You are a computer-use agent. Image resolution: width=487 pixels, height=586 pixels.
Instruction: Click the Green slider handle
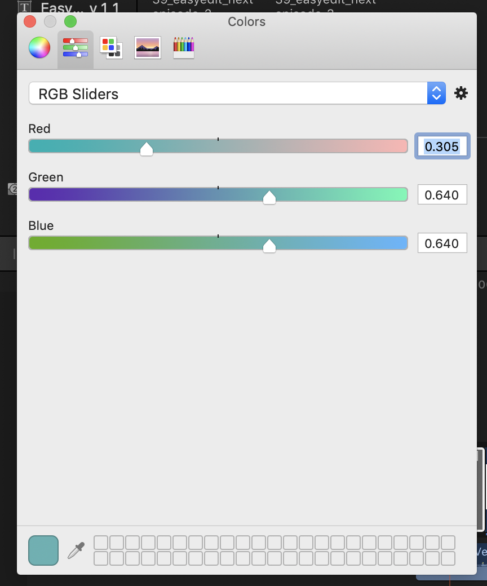tap(269, 197)
